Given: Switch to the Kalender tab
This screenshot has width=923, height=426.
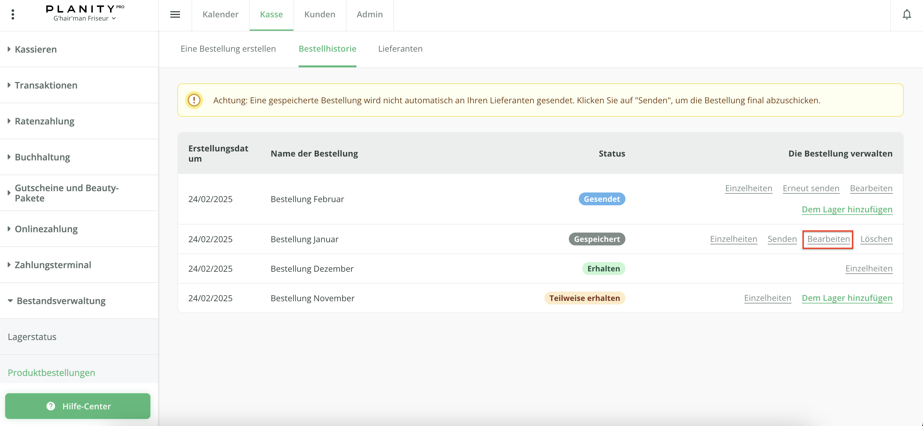Looking at the screenshot, I should pos(220,15).
